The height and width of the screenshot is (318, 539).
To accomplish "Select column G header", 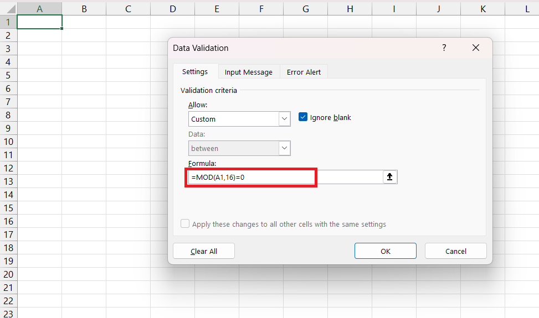I will 306,9.
